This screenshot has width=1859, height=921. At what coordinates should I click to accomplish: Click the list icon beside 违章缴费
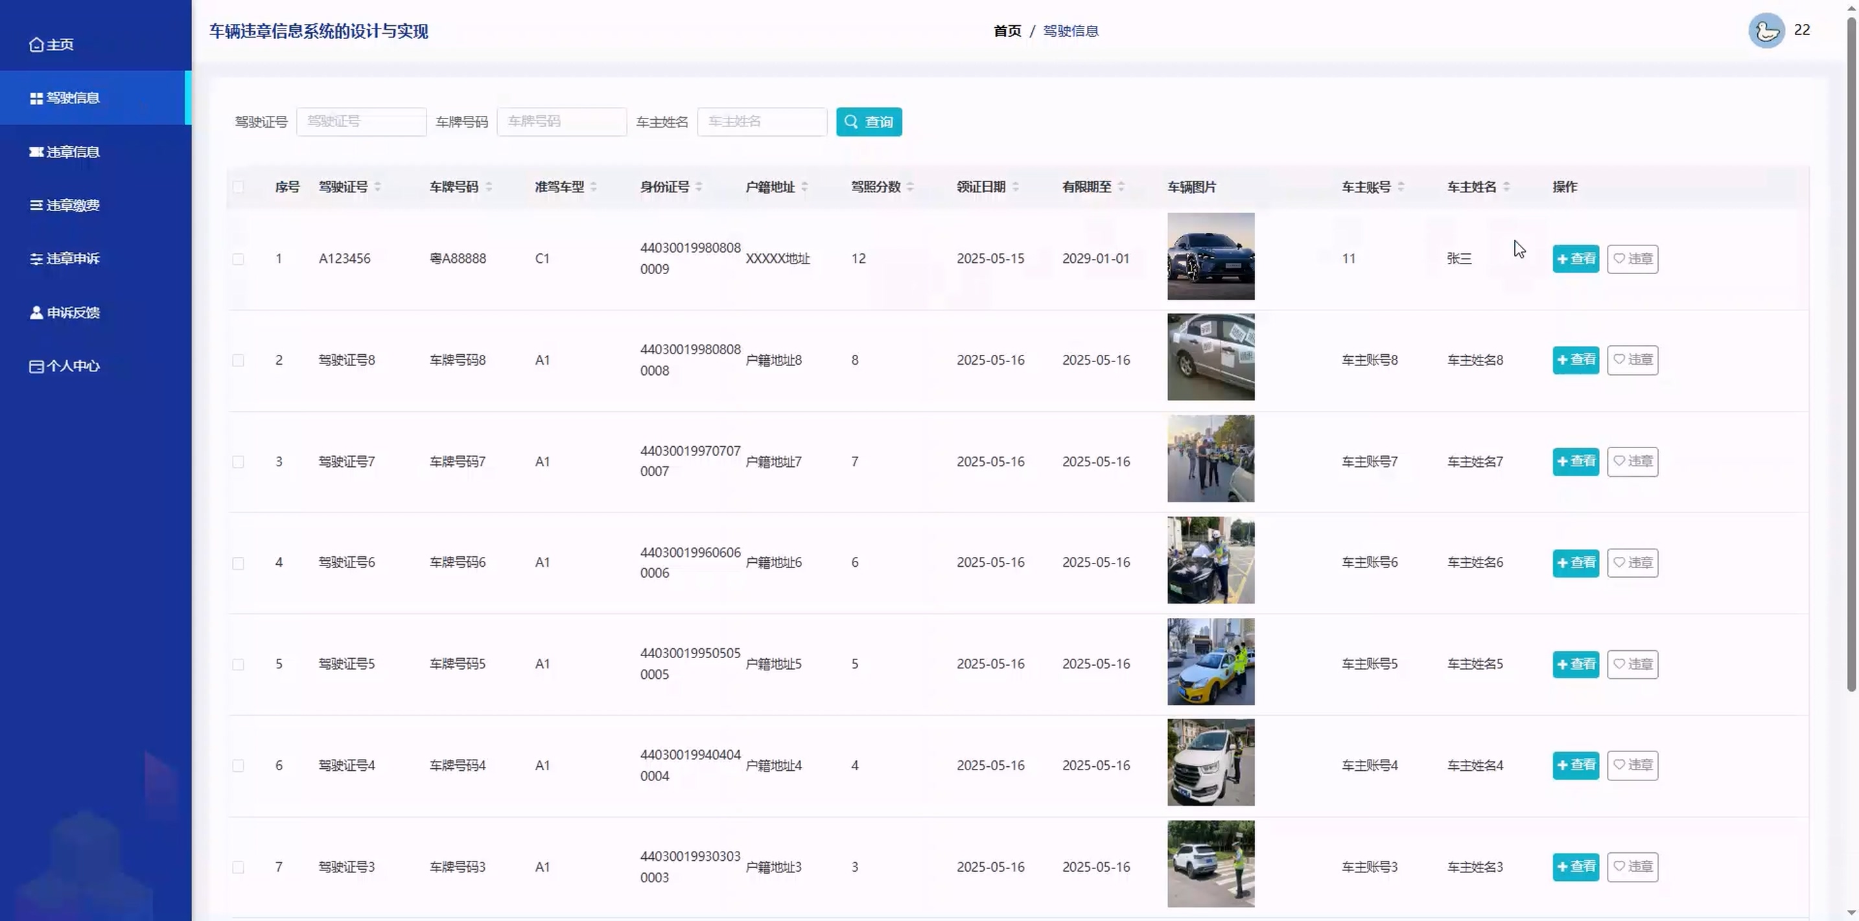pos(36,205)
